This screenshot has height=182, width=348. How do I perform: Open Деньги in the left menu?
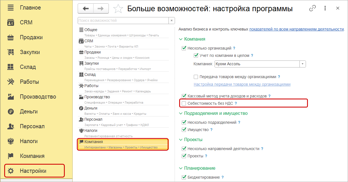tap(29, 111)
